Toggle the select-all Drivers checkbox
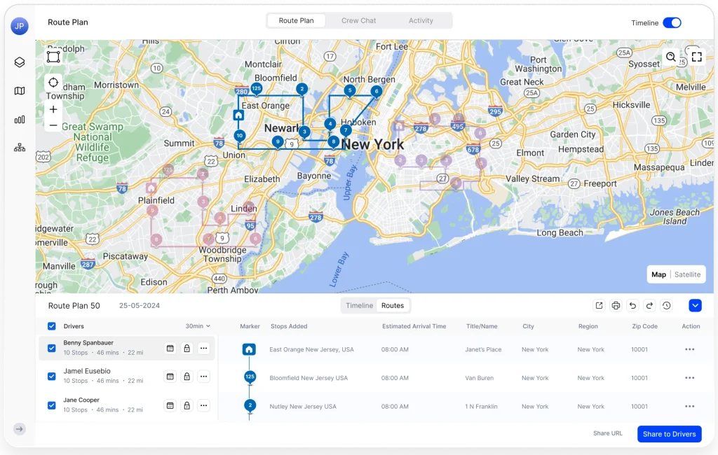 click(52, 326)
